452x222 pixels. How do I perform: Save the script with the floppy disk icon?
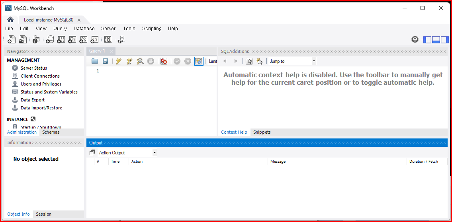[105, 61]
